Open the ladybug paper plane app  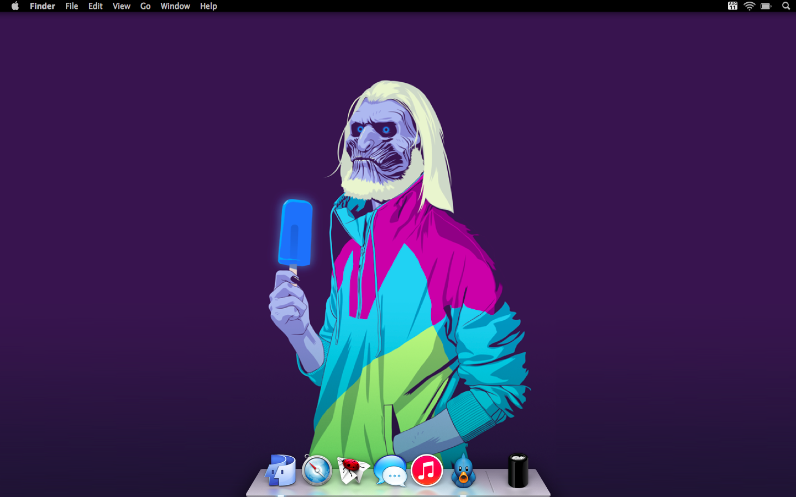coord(353,470)
